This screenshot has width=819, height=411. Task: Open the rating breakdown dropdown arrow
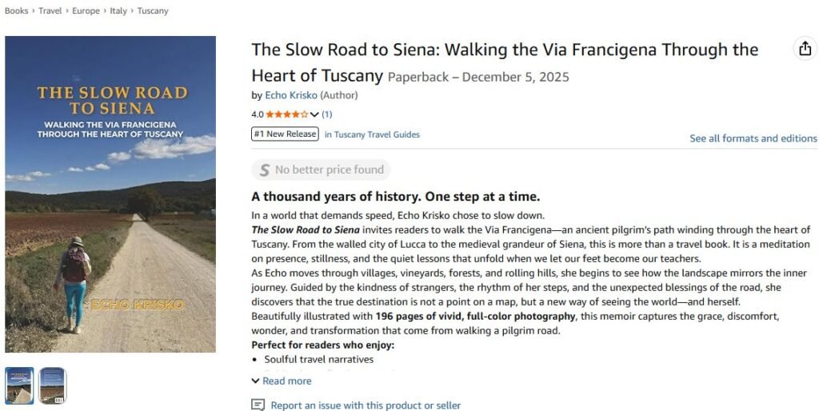(x=314, y=114)
